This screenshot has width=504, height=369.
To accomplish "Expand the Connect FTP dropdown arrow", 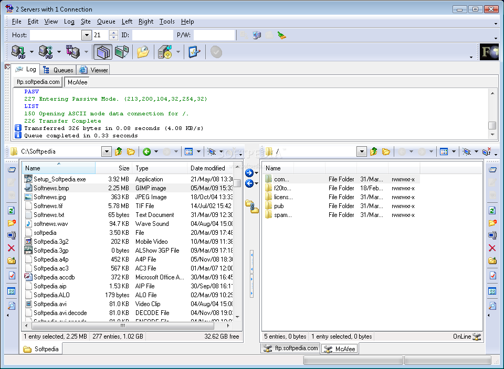I will coord(31,52).
